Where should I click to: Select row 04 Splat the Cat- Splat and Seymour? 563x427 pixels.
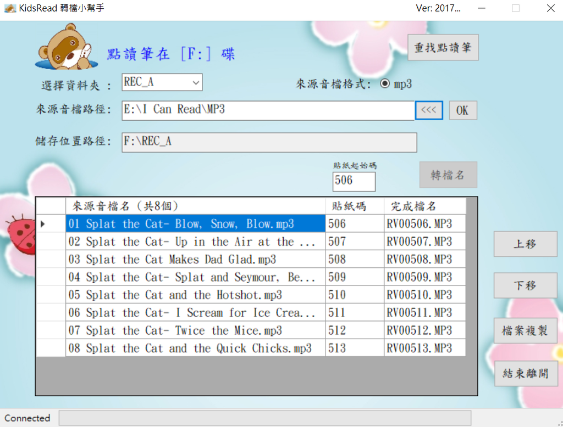click(x=195, y=277)
